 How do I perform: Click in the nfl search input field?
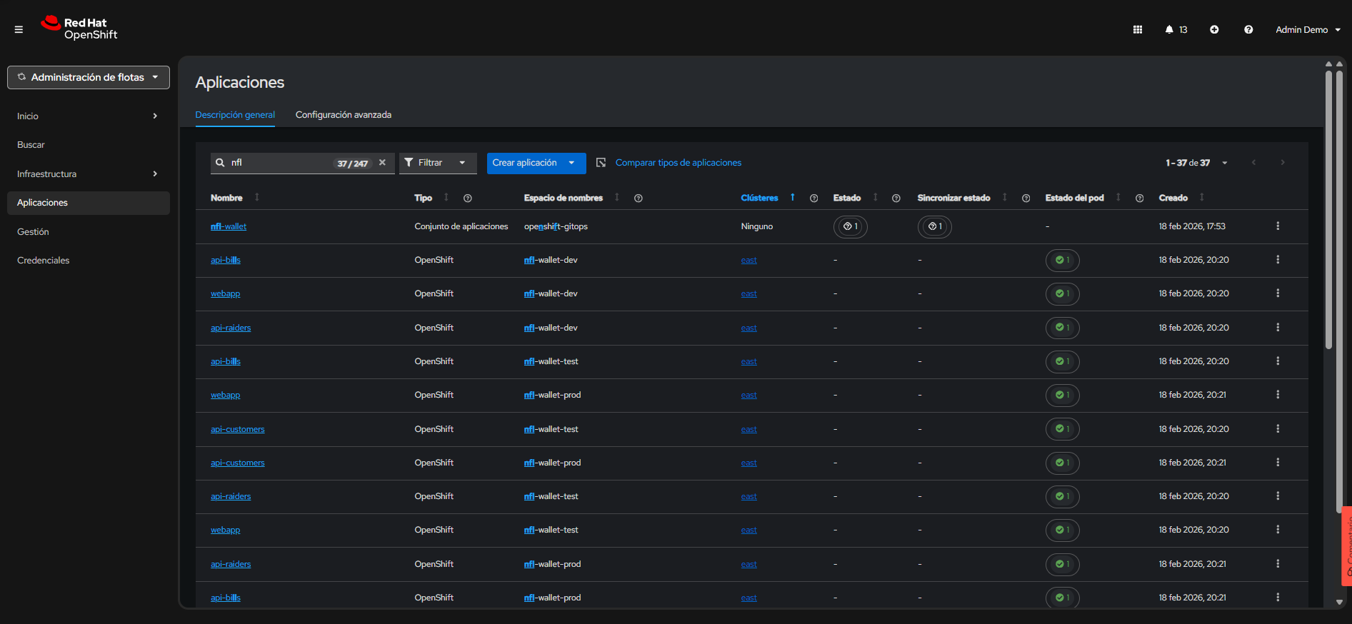tap(279, 163)
